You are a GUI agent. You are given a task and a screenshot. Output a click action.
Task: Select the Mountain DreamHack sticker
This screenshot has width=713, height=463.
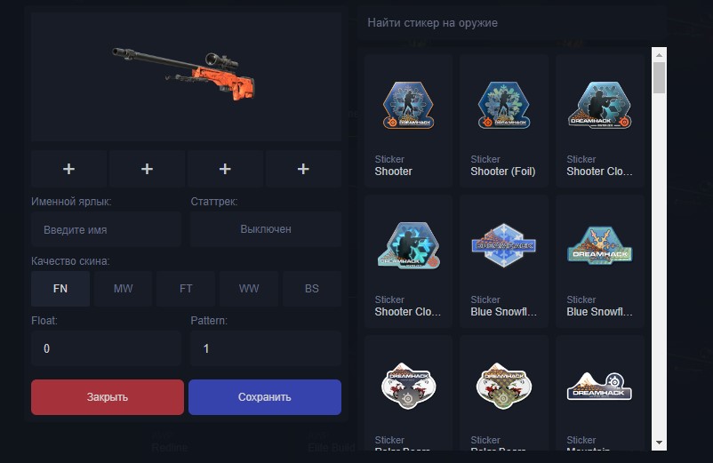click(600, 394)
